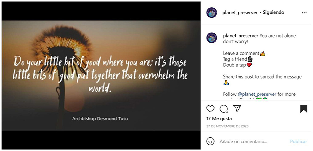Image resolution: width=313 pixels, height=151 pixels.
Task: Open the three-dot more options menu
Action: tap(304, 13)
